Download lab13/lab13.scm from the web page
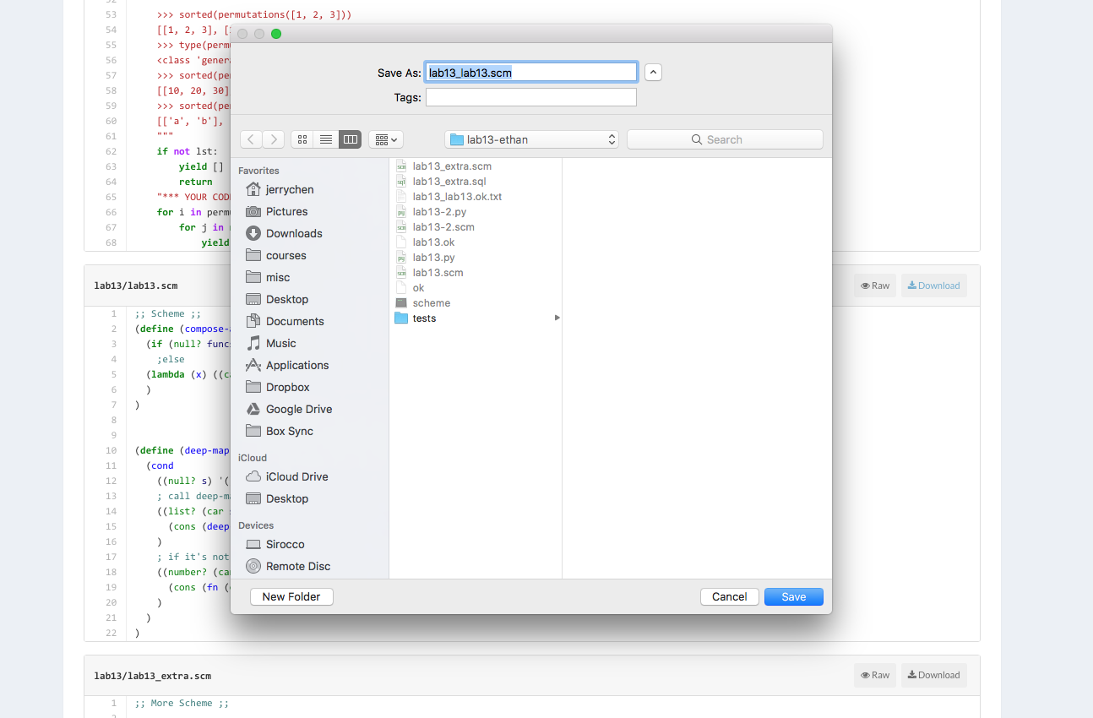Viewport: 1093px width, 718px height. pyautogui.click(x=933, y=286)
